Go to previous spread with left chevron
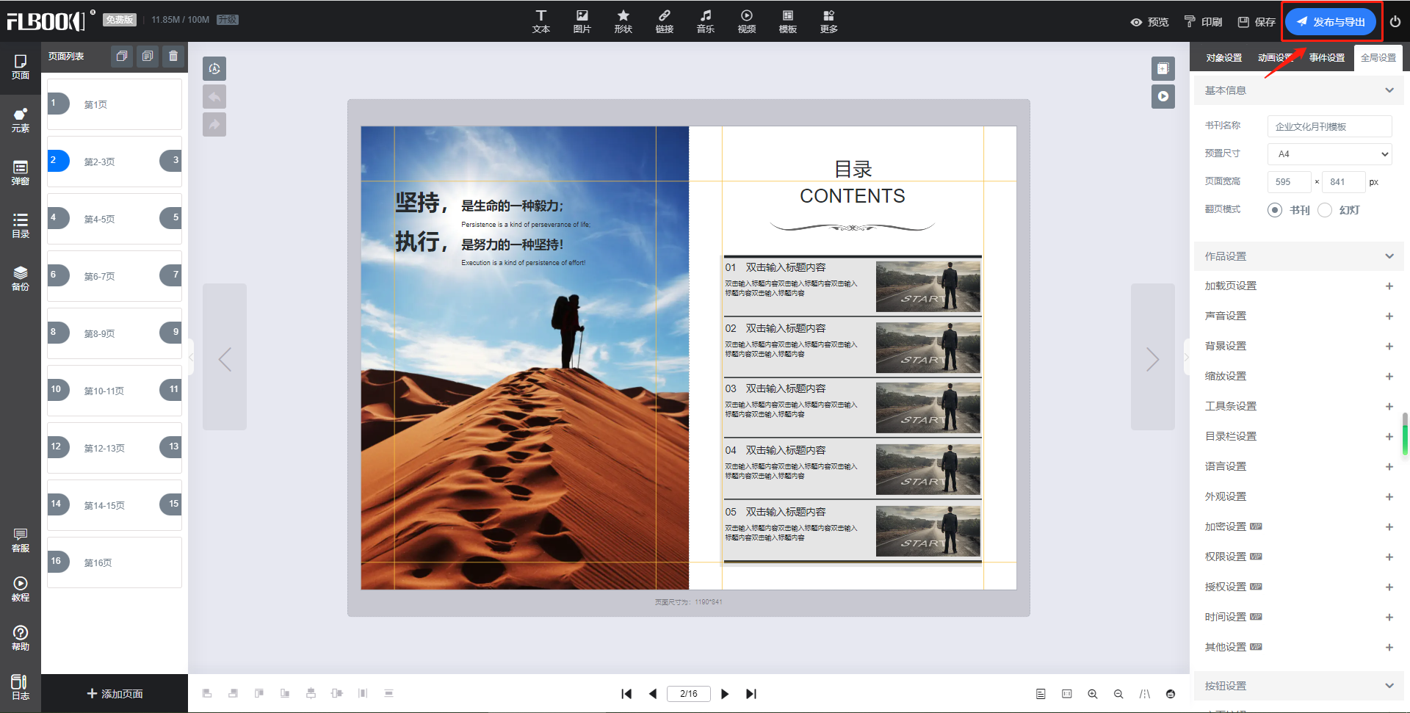 click(225, 357)
